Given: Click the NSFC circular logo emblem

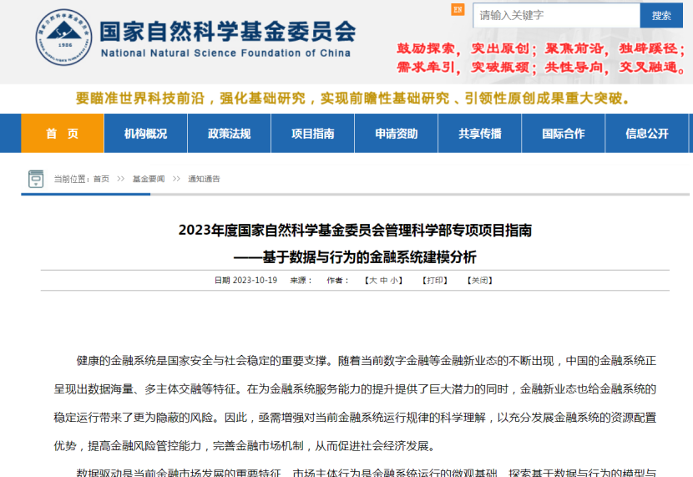Looking at the screenshot, I should [x=63, y=38].
